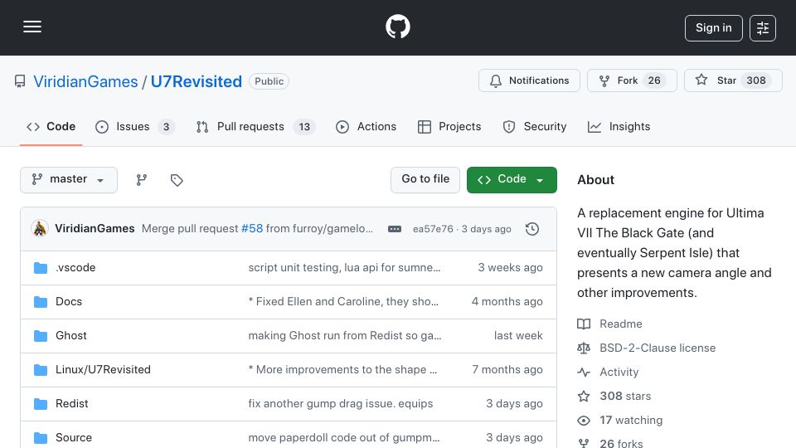Open the Activity link
Viewport: 796px width, 448px height.
click(608, 373)
